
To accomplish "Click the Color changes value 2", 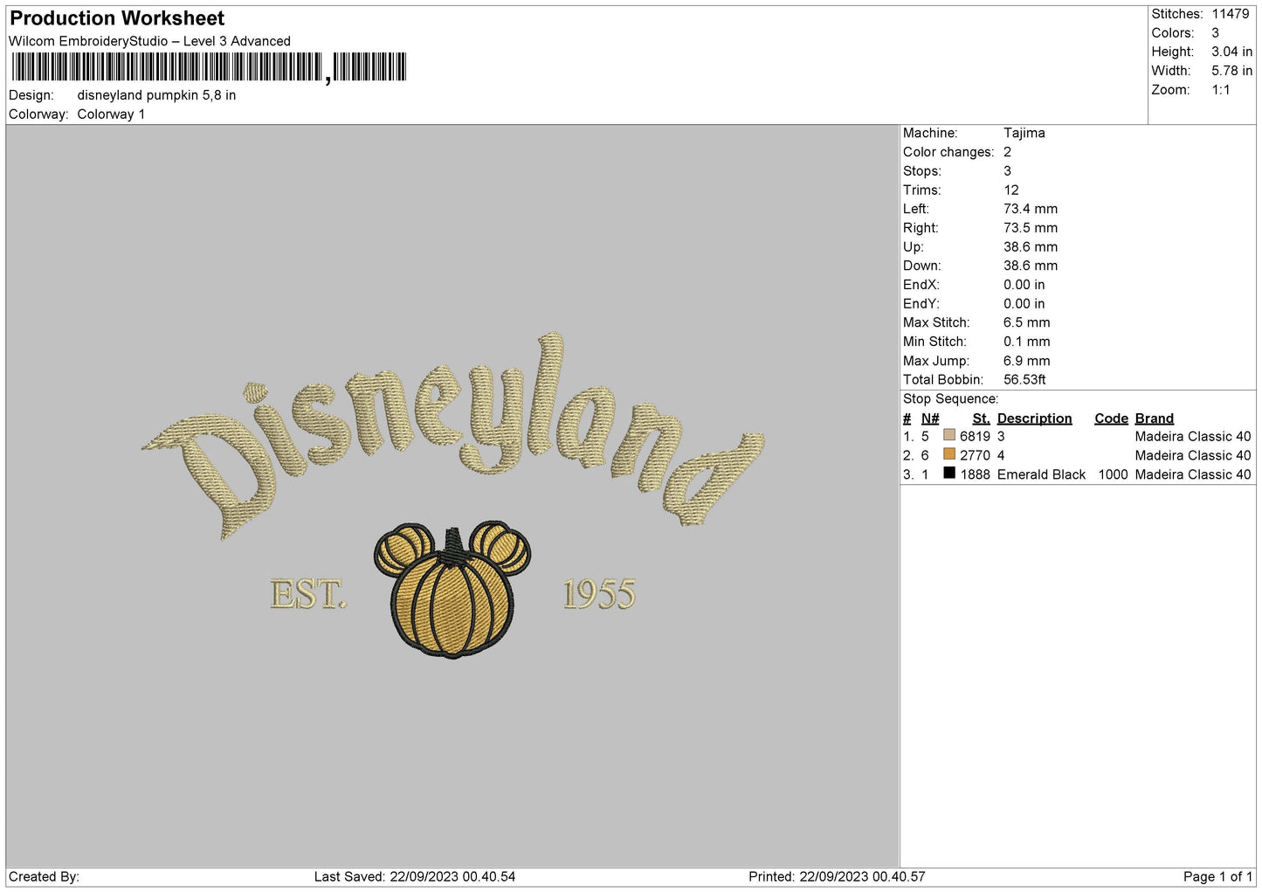I will [1007, 152].
